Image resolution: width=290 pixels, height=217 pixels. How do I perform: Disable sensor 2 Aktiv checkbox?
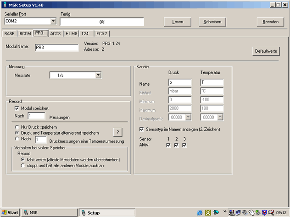[x=177, y=145]
